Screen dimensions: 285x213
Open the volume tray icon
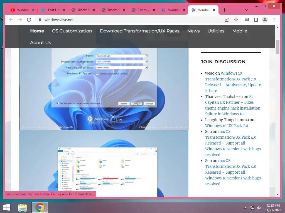[259, 207]
